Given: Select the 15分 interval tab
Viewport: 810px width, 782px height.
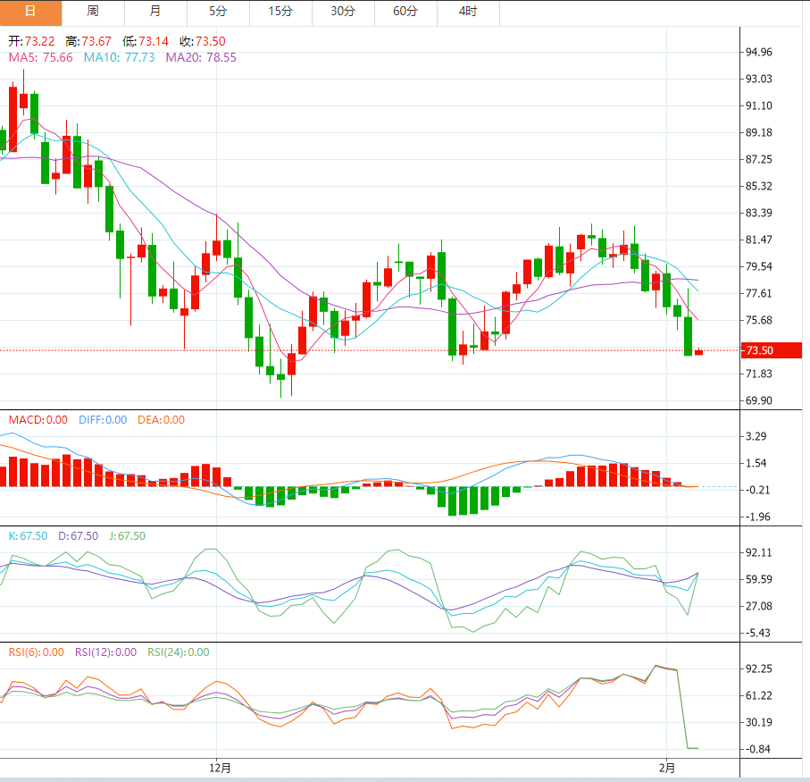Looking at the screenshot, I should click(280, 12).
